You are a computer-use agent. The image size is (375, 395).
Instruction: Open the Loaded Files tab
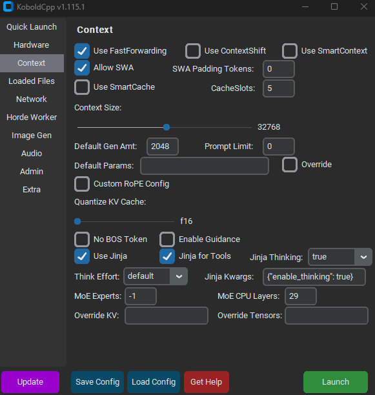[32, 81]
